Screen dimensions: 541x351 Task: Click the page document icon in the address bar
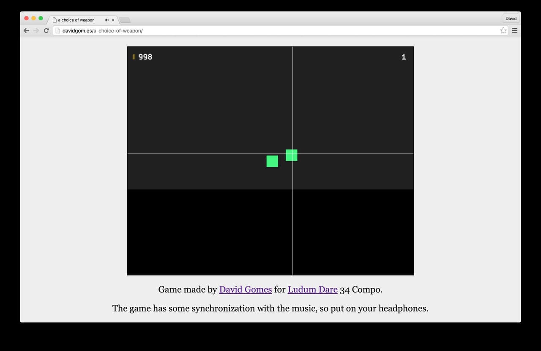point(58,30)
